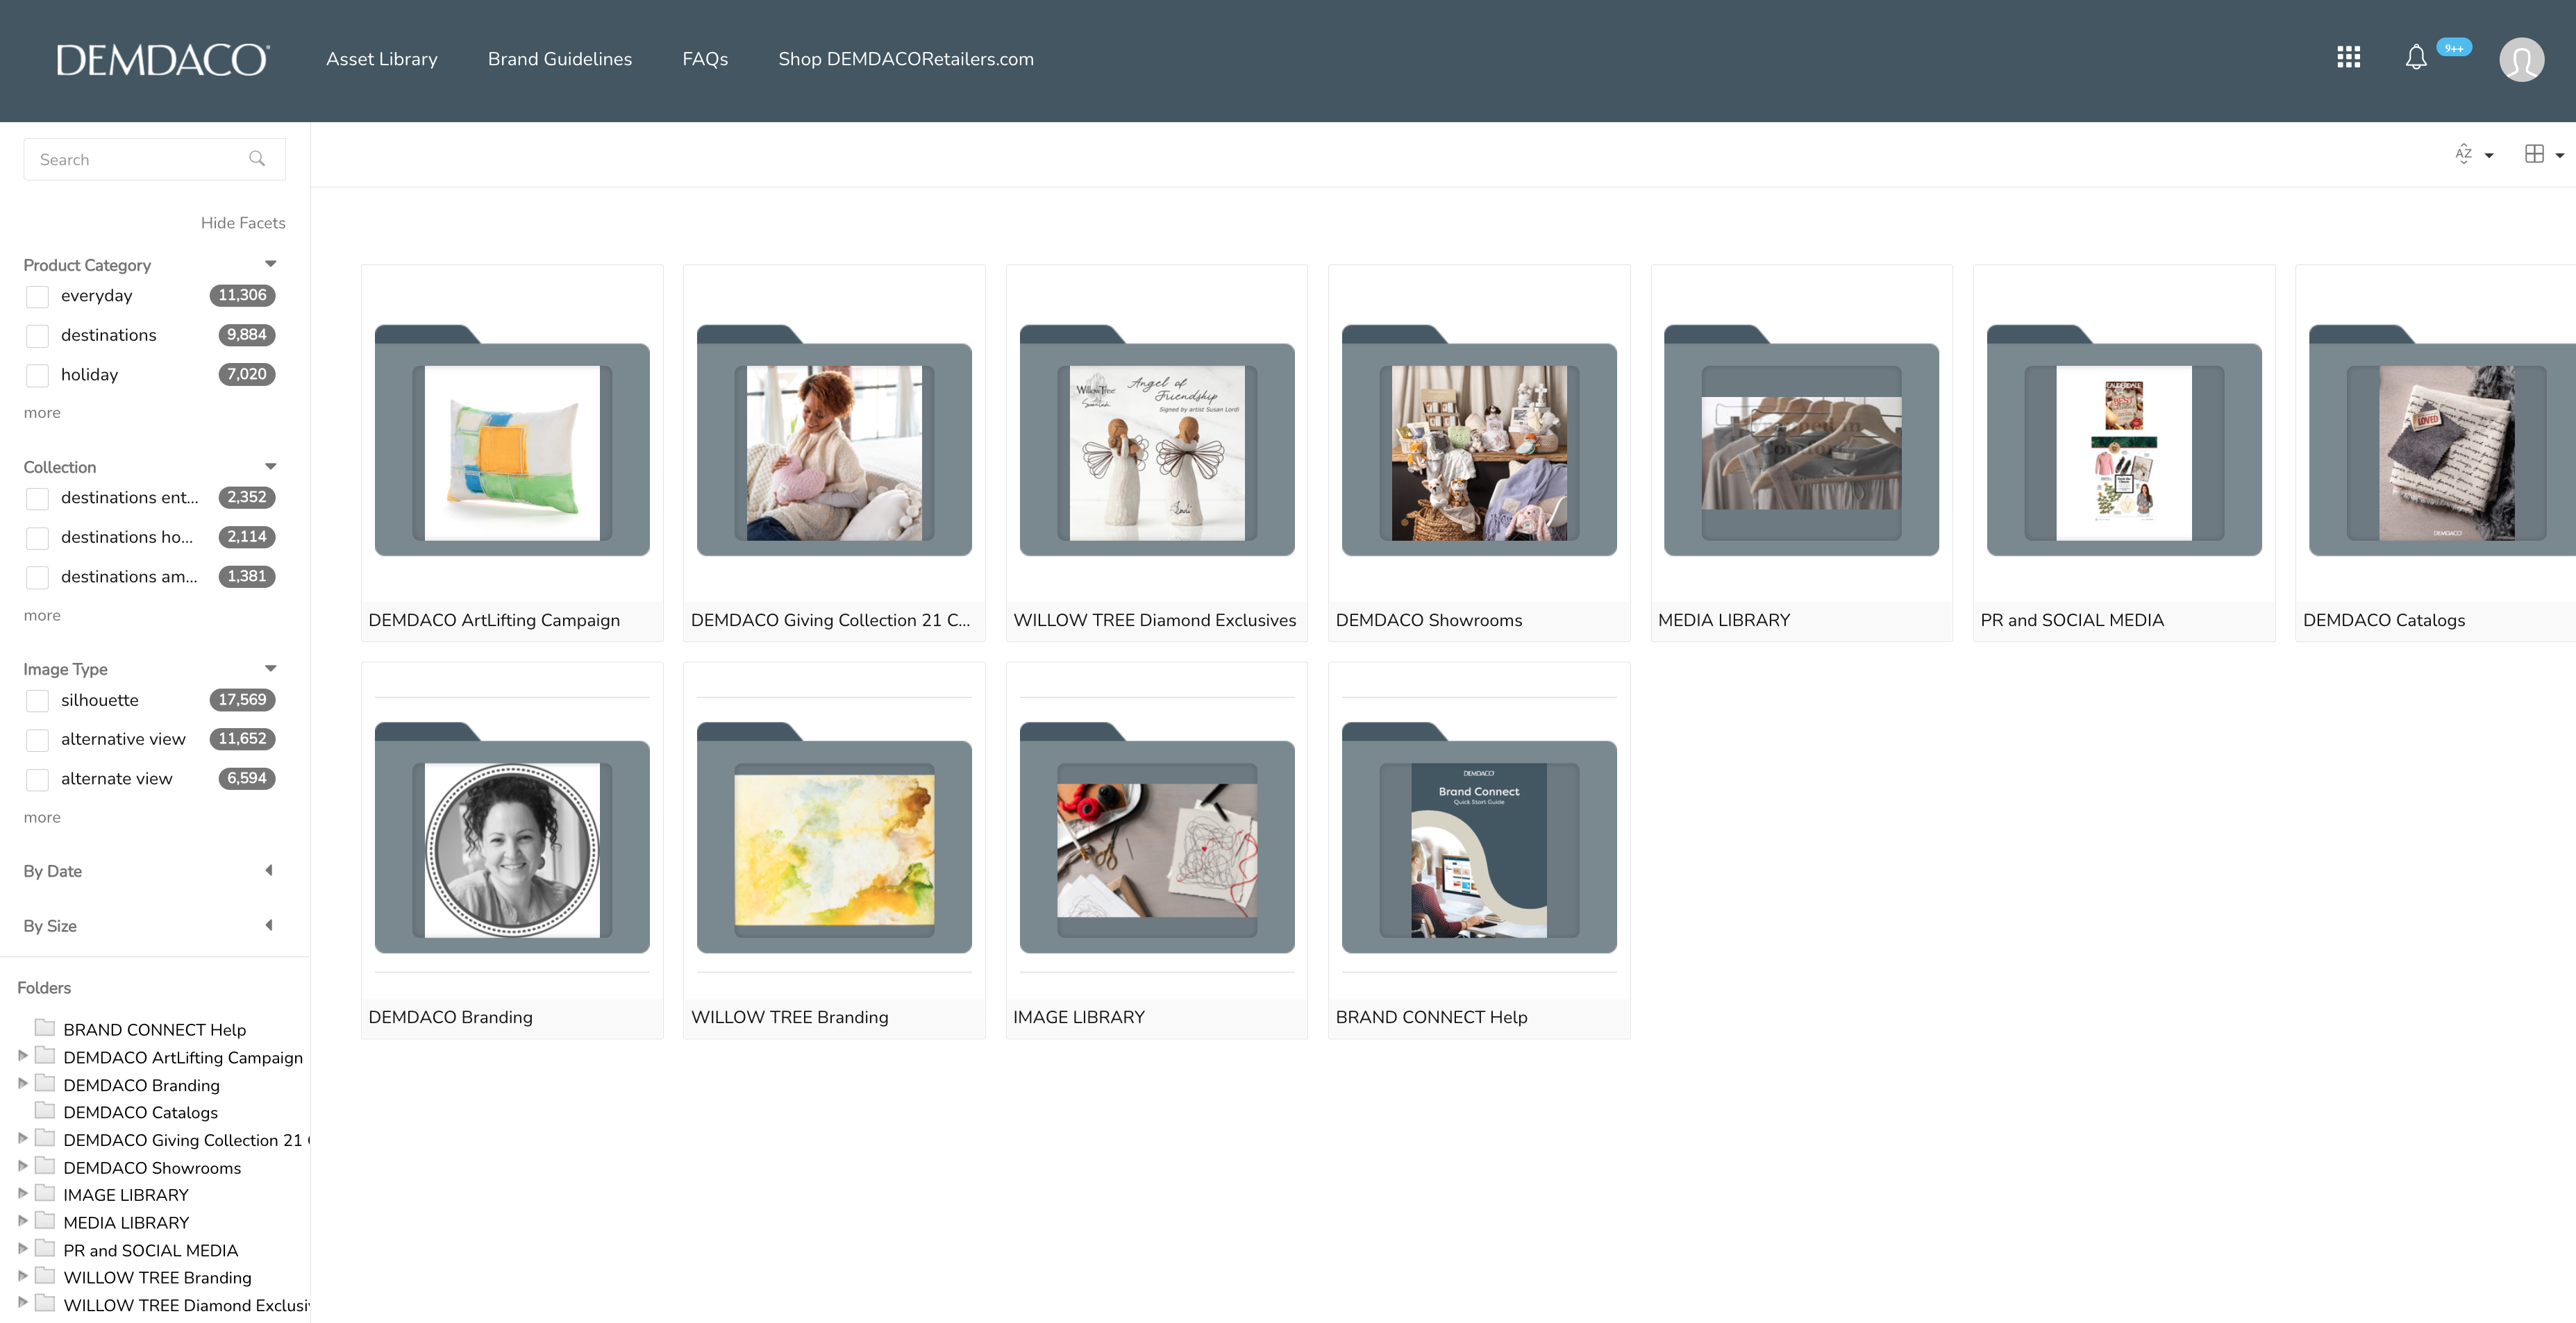2576x1323 pixels.
Task: Open the apps grid icon
Action: point(2348,58)
